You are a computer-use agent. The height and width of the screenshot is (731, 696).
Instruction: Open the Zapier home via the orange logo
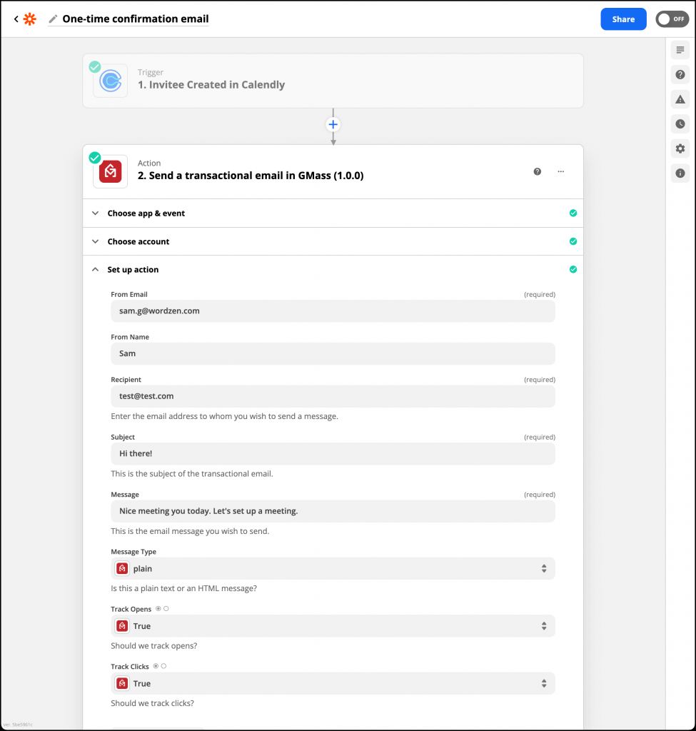[x=29, y=19]
